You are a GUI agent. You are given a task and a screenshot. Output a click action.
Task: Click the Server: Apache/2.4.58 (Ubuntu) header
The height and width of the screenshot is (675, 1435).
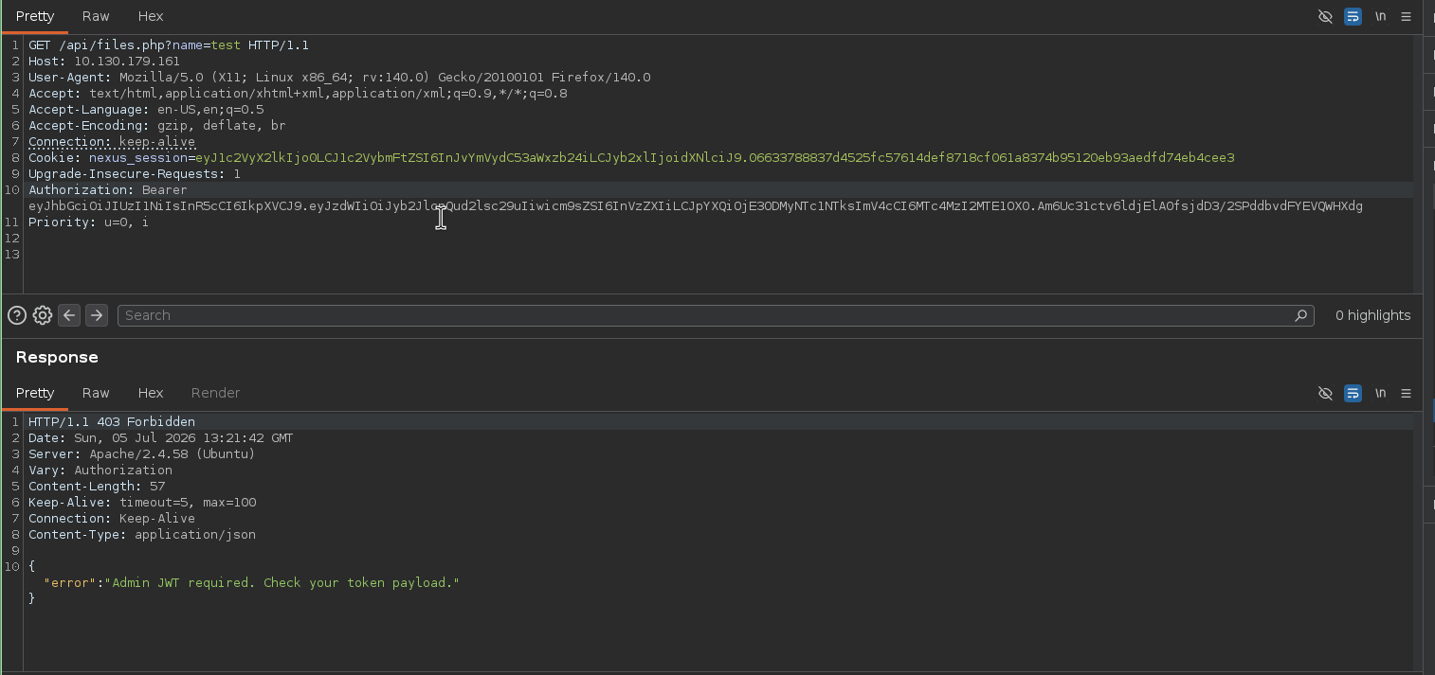click(142, 454)
